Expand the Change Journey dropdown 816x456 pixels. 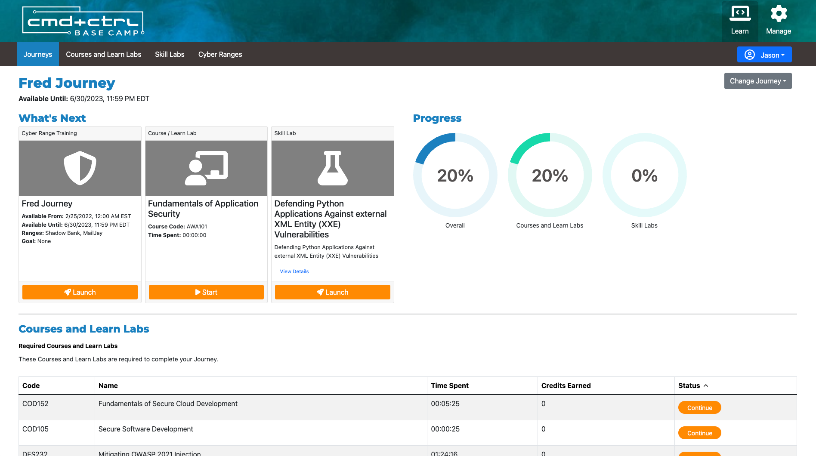(758, 81)
